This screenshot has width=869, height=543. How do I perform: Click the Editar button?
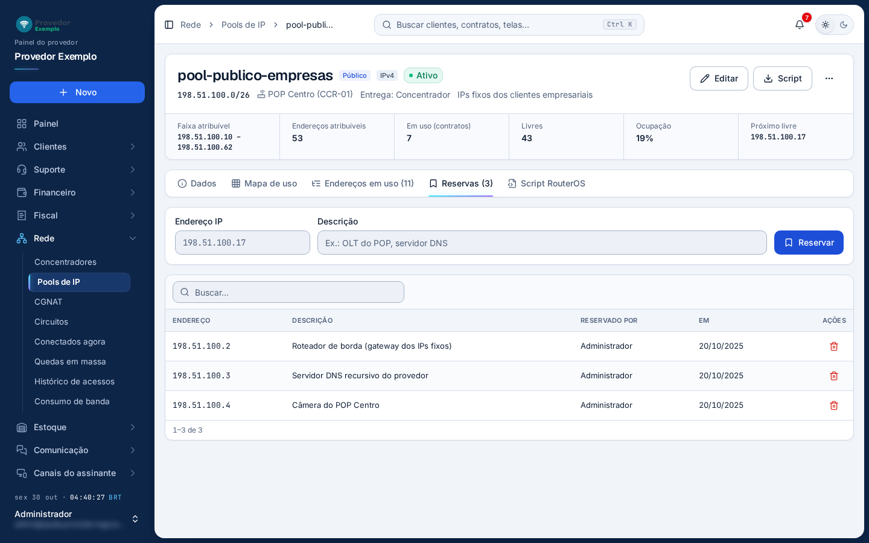coord(719,78)
